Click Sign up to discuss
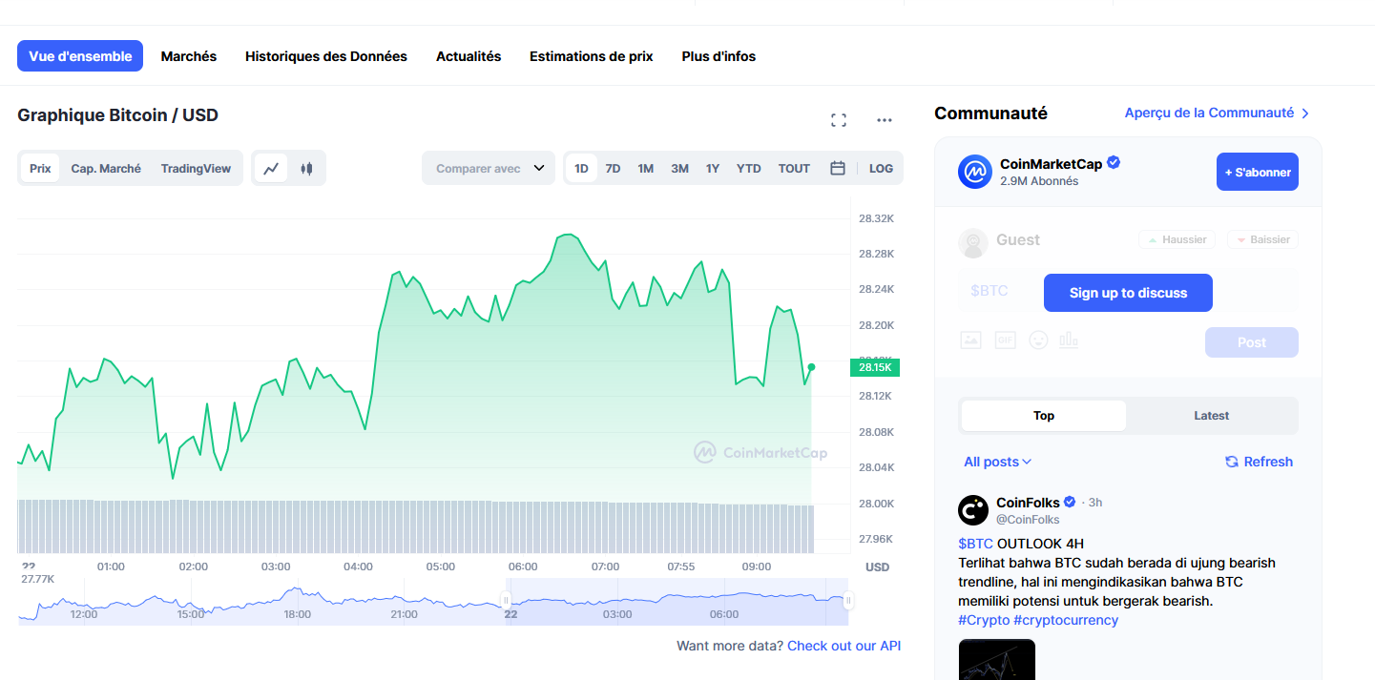The height and width of the screenshot is (680, 1375). [x=1128, y=293]
